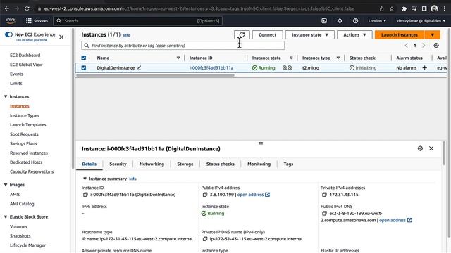Sort by the Name column arrow
451x253 pixels.
[x=178, y=58]
